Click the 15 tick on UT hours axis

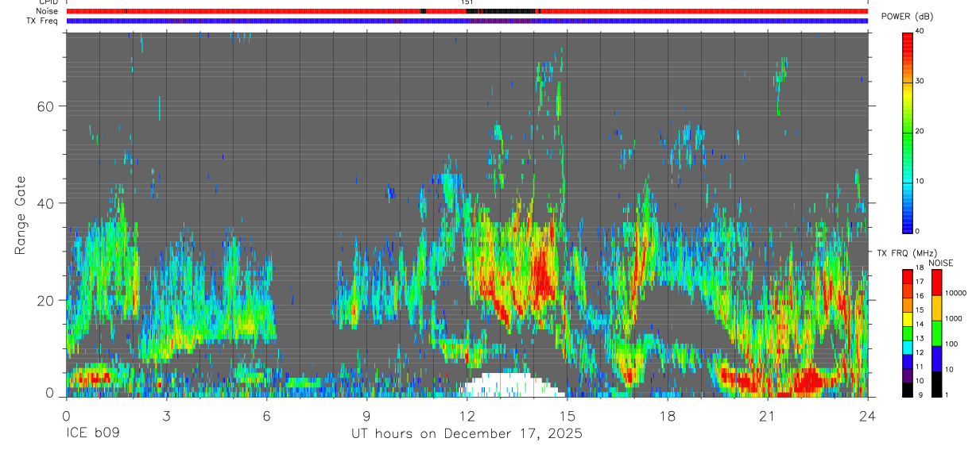pos(567,415)
